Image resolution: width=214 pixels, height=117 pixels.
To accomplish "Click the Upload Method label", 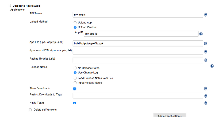I will pyautogui.click(x=39, y=22).
